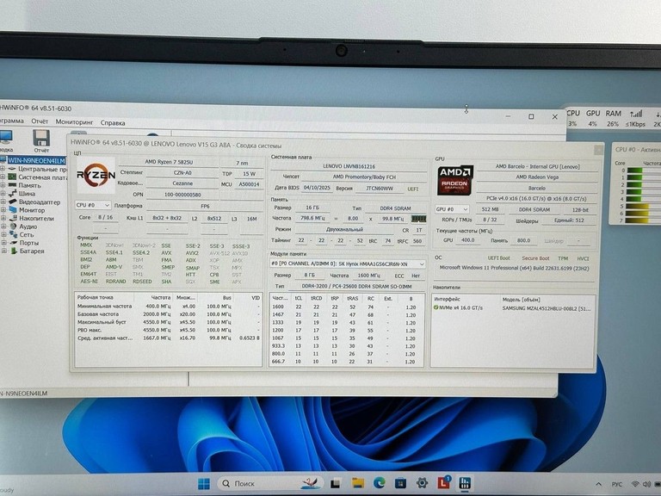Click the FP6 platform value
Image resolution: width=661 pixels, height=496 pixels.
(205, 207)
